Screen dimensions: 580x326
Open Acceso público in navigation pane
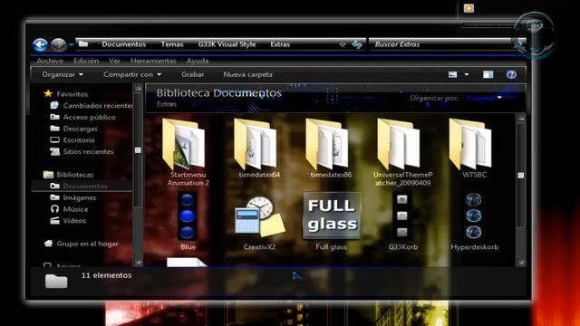tap(82, 117)
